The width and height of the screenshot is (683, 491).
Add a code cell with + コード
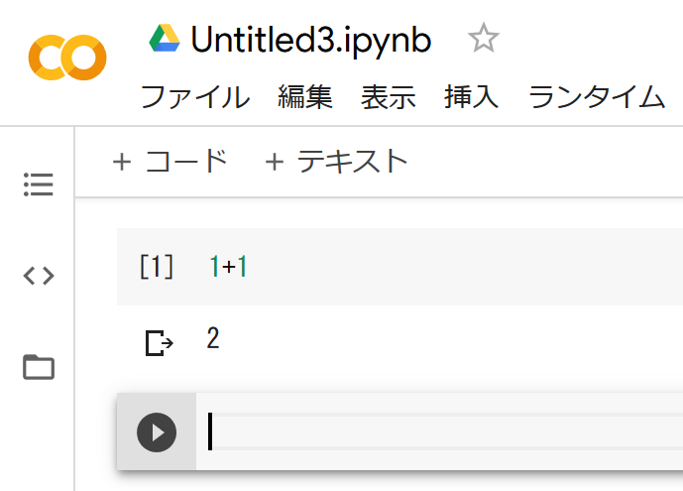pyautogui.click(x=171, y=161)
